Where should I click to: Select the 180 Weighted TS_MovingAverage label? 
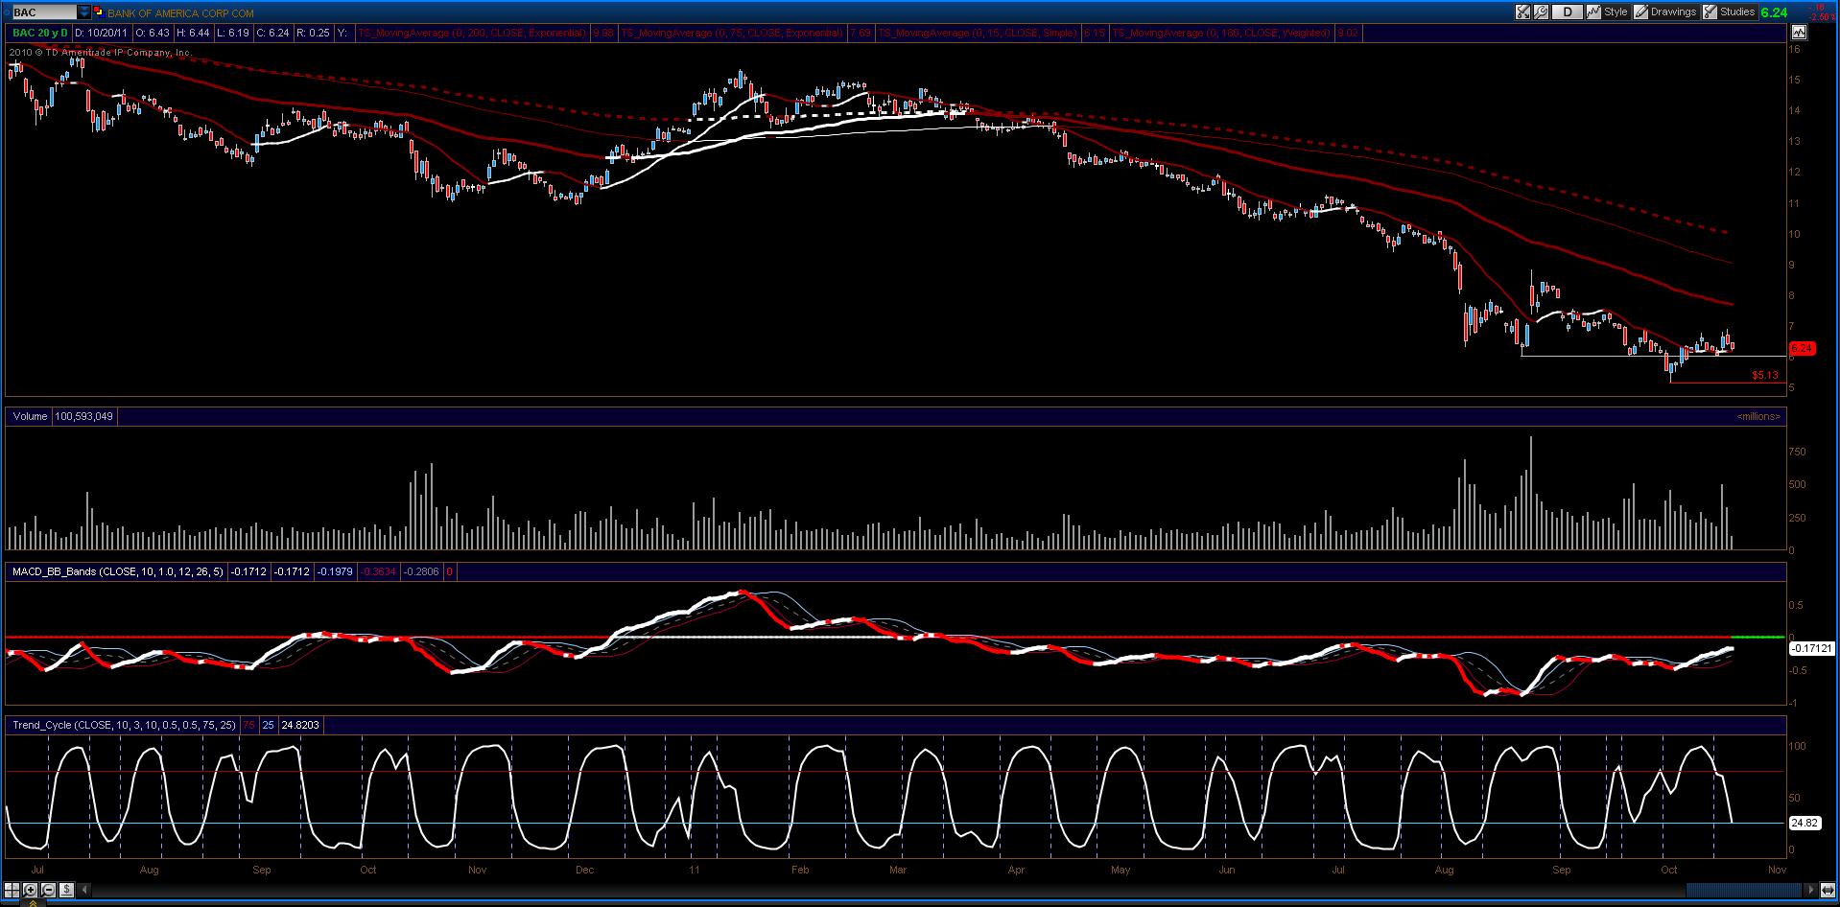(x=1221, y=33)
